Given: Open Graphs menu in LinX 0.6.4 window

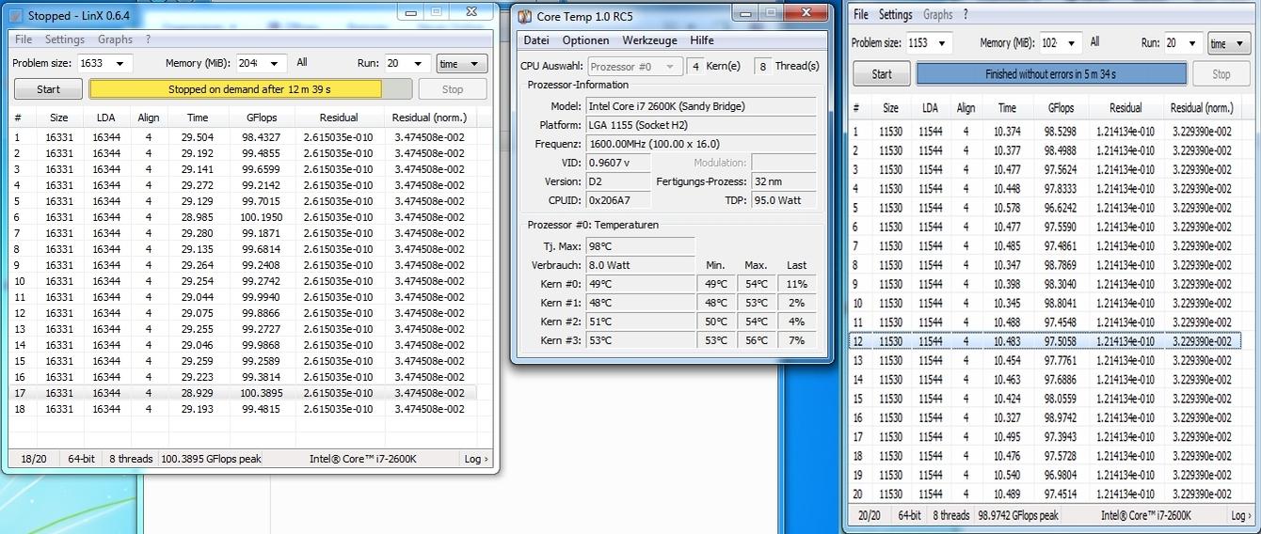Looking at the screenshot, I should pos(115,39).
